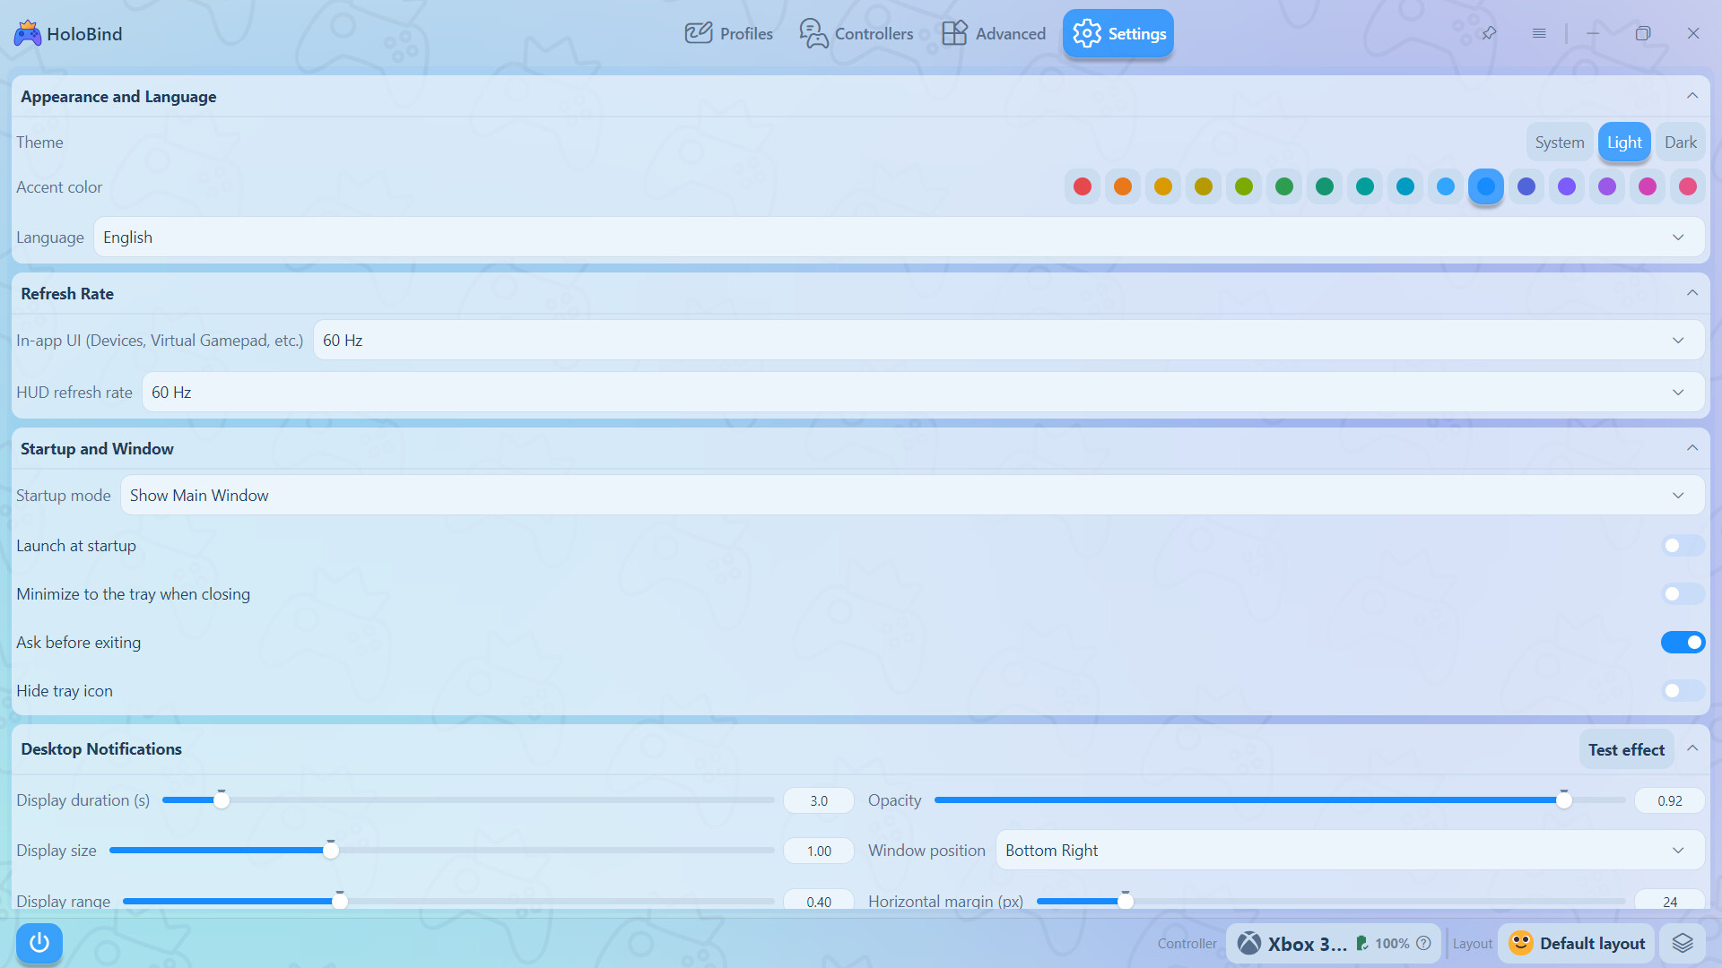Disable Ask before exiting switch
Screen dimensions: 1722x968
(1682, 643)
